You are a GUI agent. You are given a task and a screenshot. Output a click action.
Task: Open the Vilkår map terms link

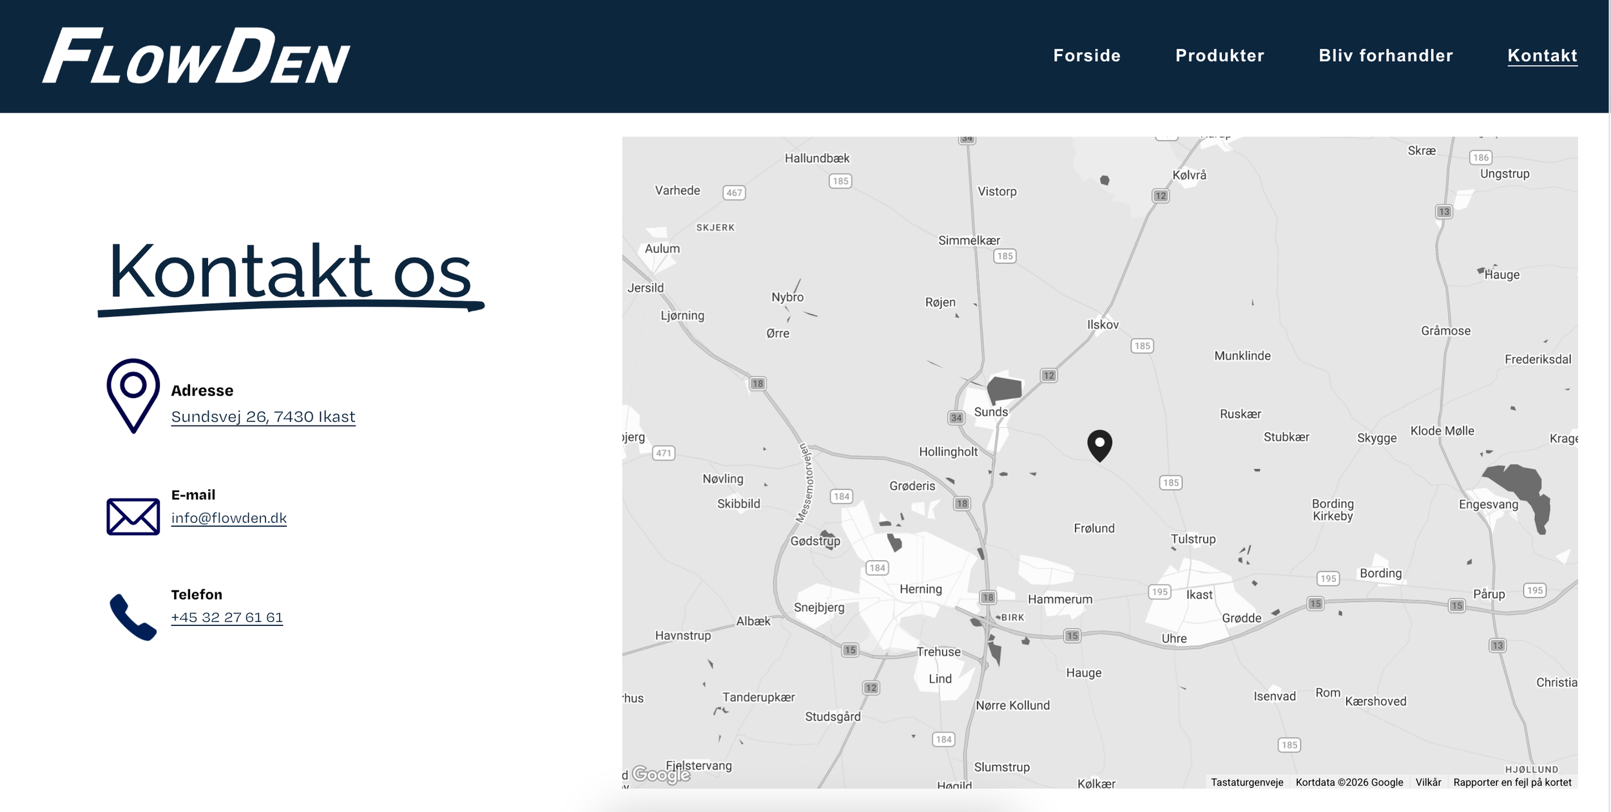click(1428, 782)
